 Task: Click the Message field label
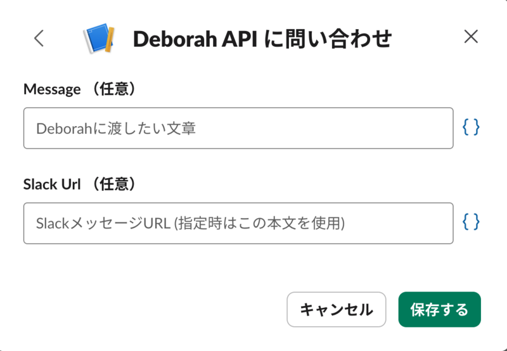coord(52,90)
